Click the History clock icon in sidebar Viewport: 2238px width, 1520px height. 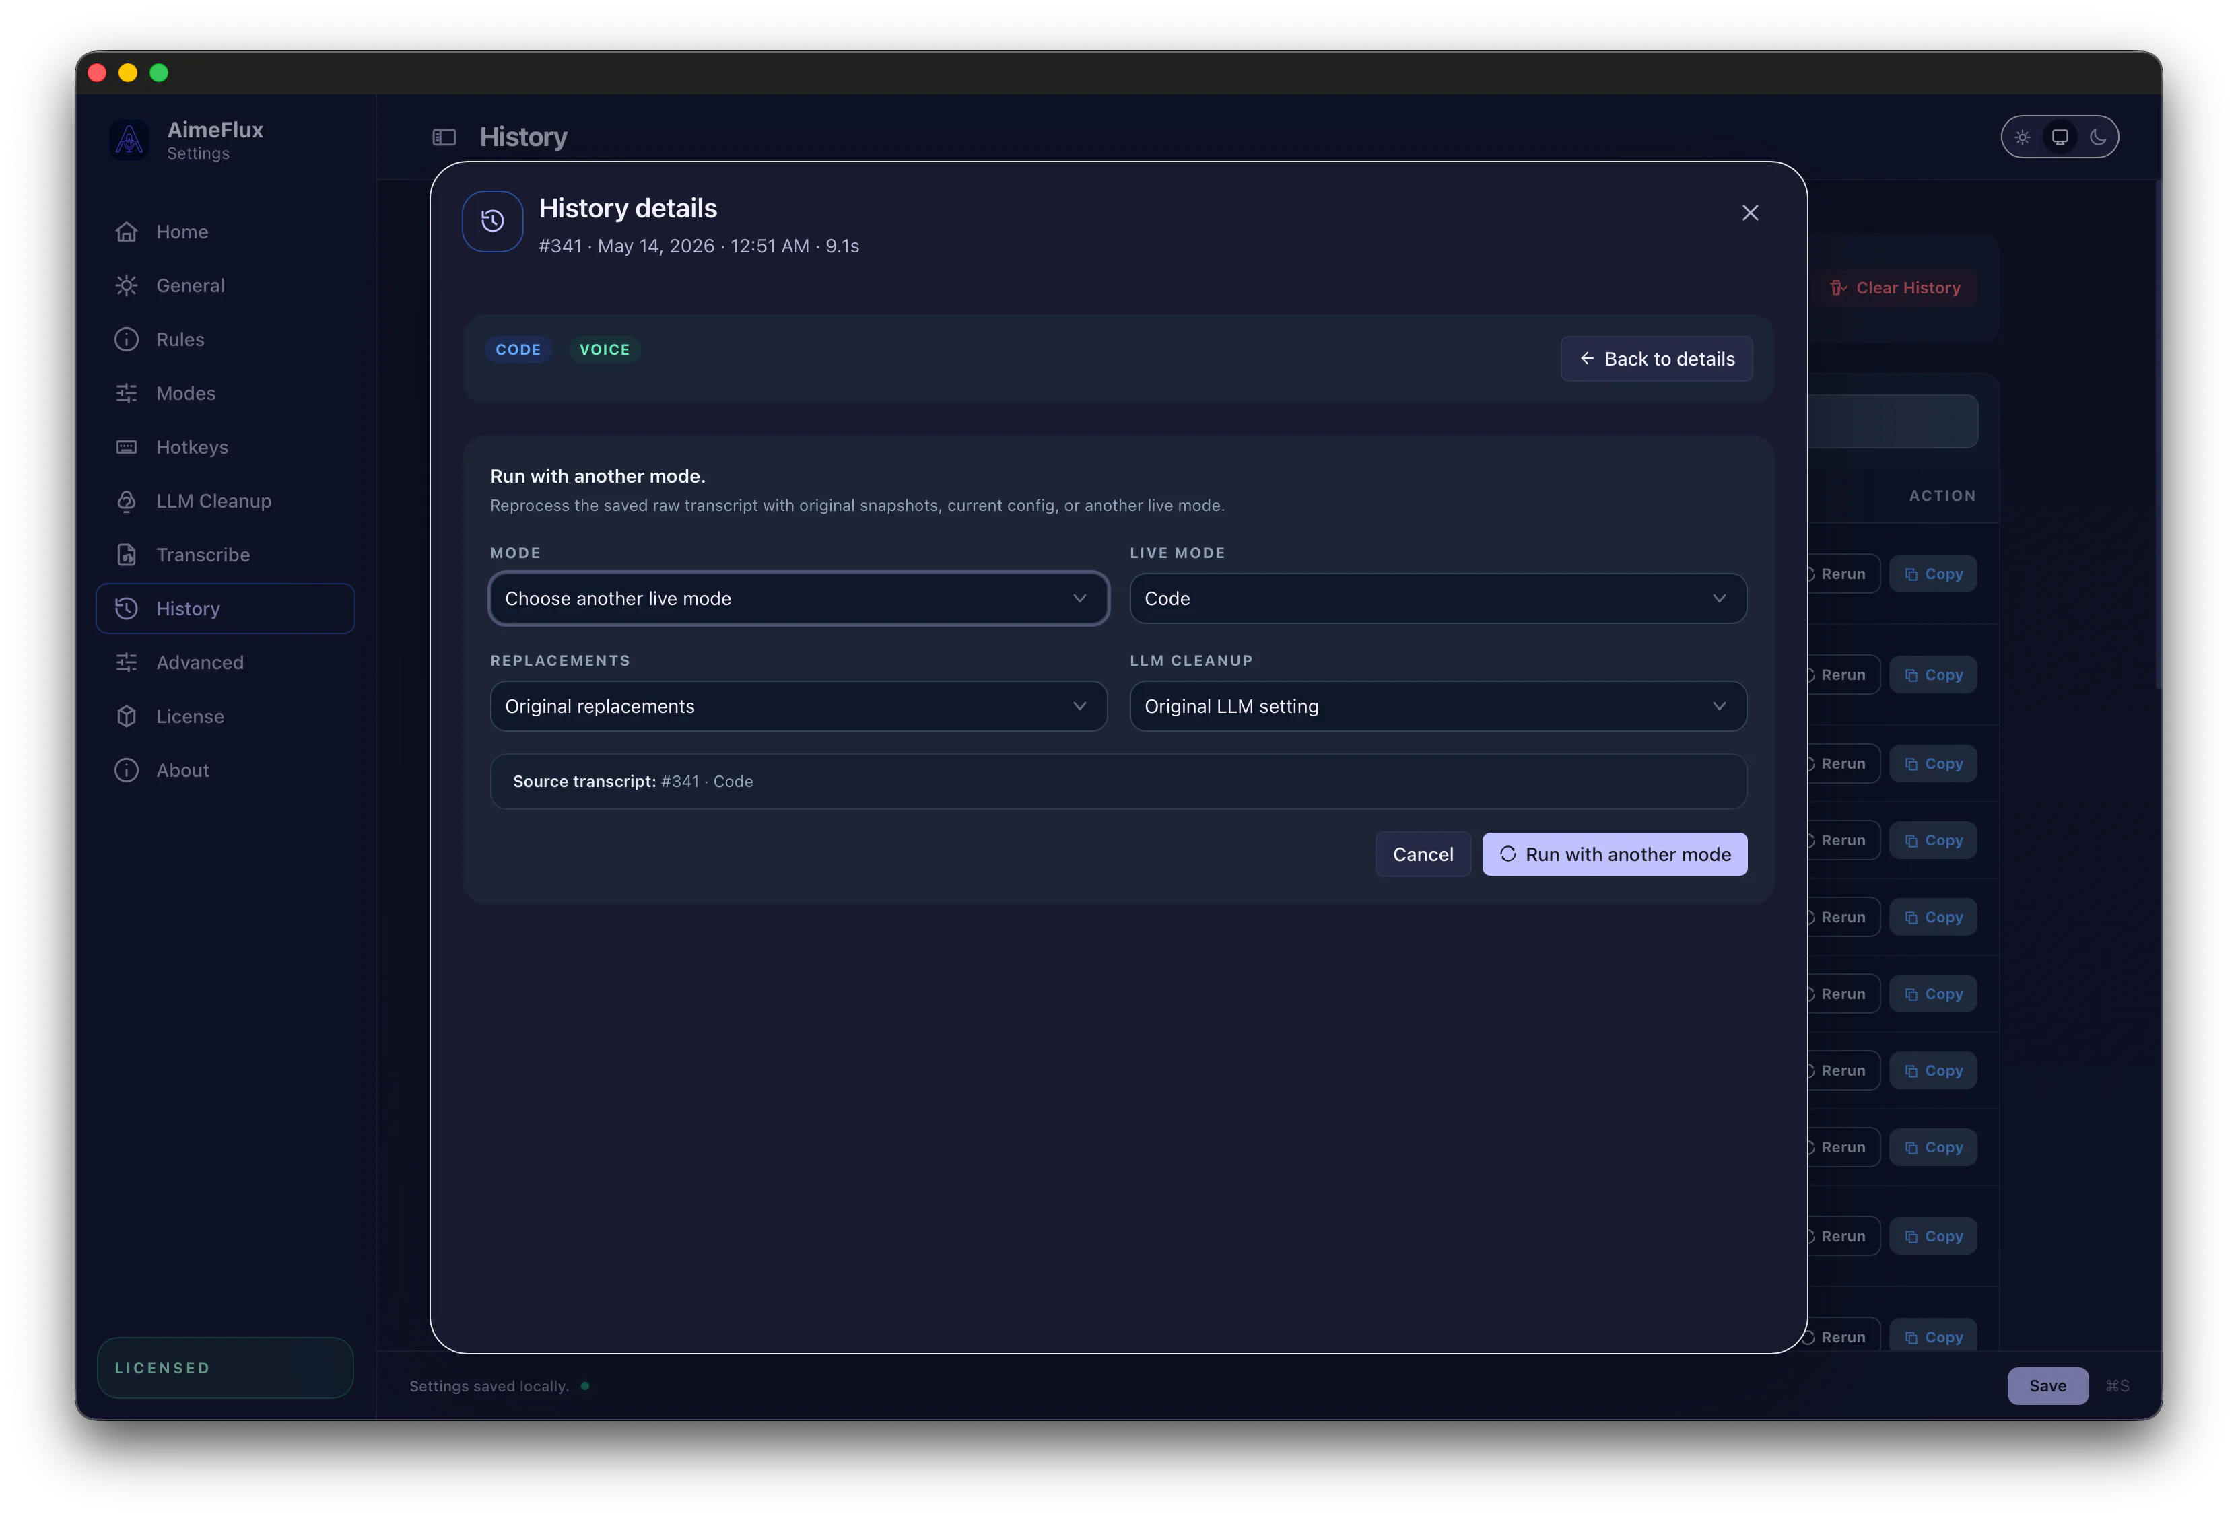pos(126,609)
